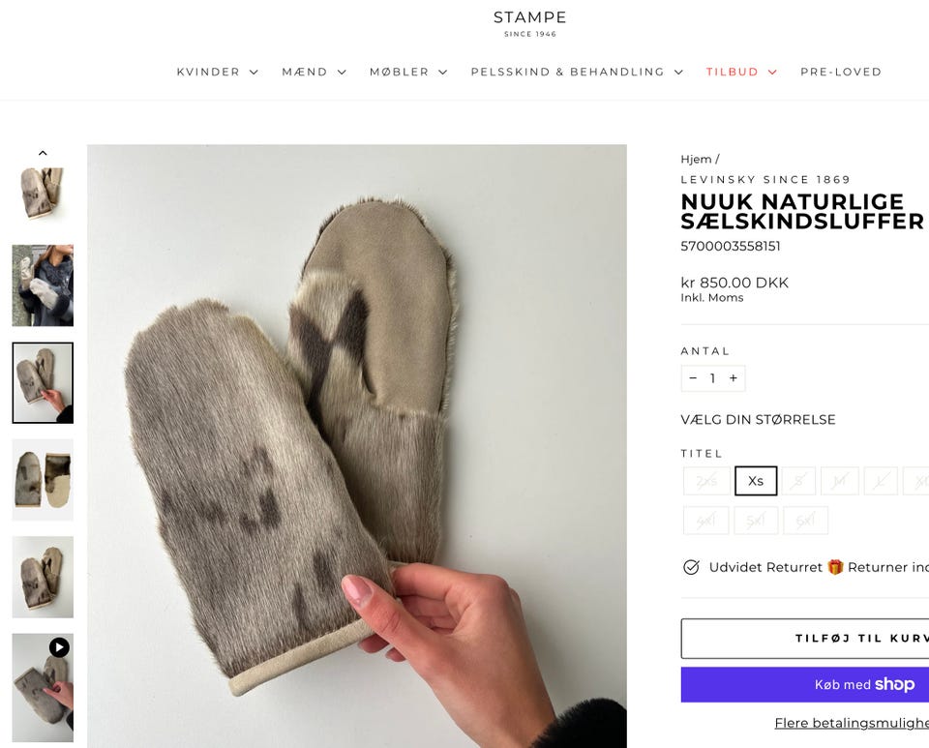Viewport: 929px width, 748px height.
Task: Select size Xs option
Action: point(756,481)
